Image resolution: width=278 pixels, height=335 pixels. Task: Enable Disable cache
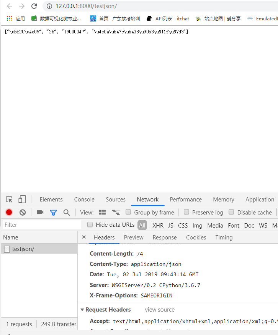(231, 212)
